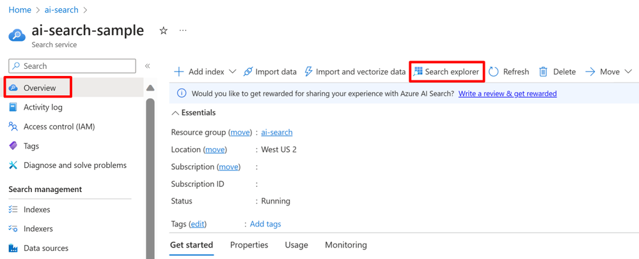Click the purple Tags icon
Image resolution: width=639 pixels, height=259 pixels.
pyautogui.click(x=13, y=145)
